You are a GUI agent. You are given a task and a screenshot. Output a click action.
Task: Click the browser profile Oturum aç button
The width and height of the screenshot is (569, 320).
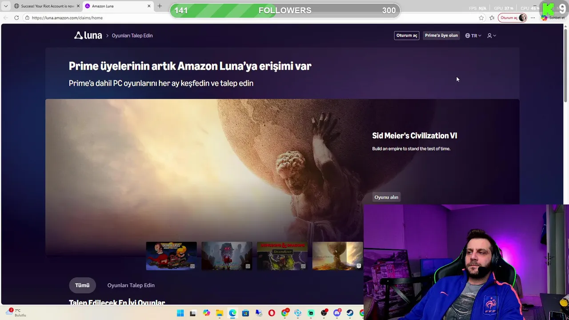click(513, 18)
